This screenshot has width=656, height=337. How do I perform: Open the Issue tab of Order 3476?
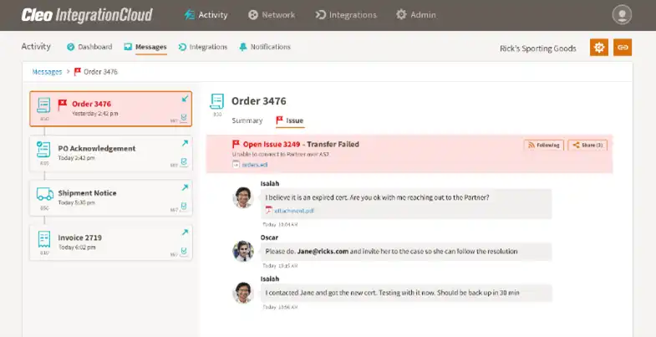(x=290, y=120)
